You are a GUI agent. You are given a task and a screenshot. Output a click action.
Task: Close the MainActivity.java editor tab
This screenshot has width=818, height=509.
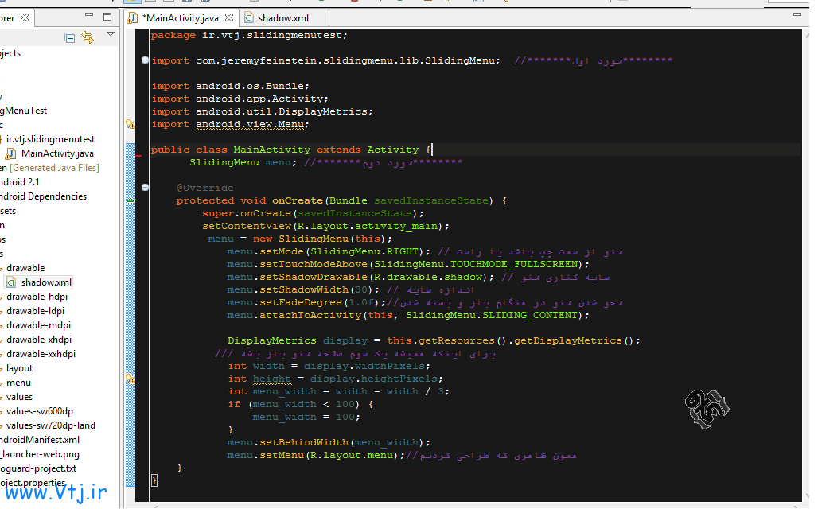231,17
